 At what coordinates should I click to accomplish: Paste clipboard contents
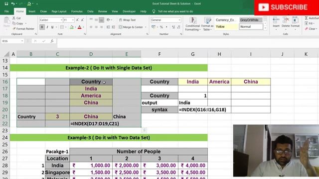point(6,22)
